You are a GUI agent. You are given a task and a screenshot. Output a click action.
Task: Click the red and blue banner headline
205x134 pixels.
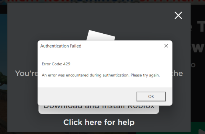[102, 2]
